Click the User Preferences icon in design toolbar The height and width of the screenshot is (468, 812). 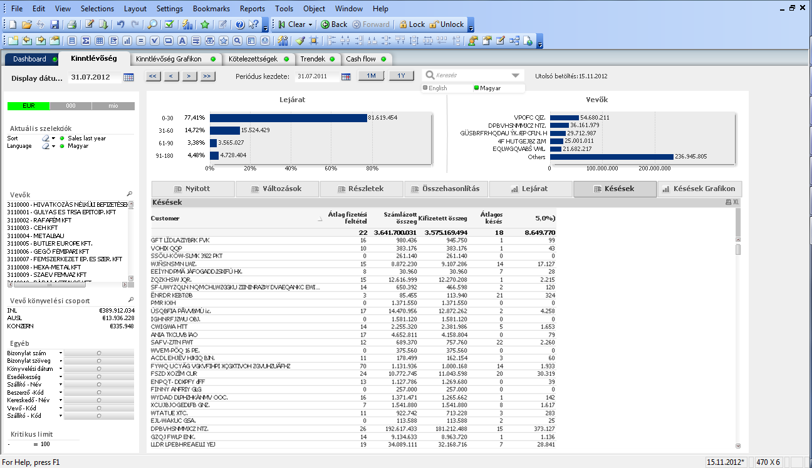[472, 41]
